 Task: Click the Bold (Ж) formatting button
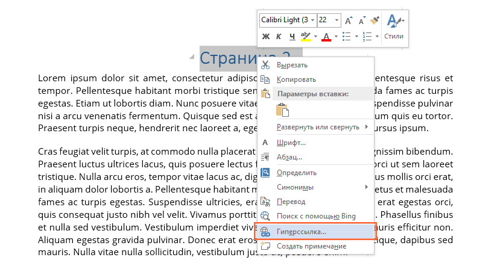click(265, 37)
